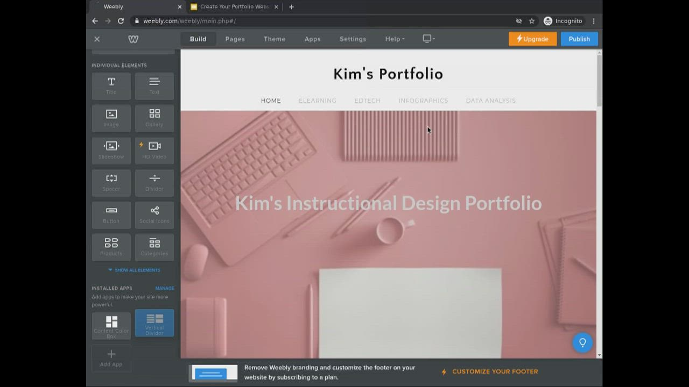Open the EdTech navigation link
689x387 pixels.
pos(368,101)
